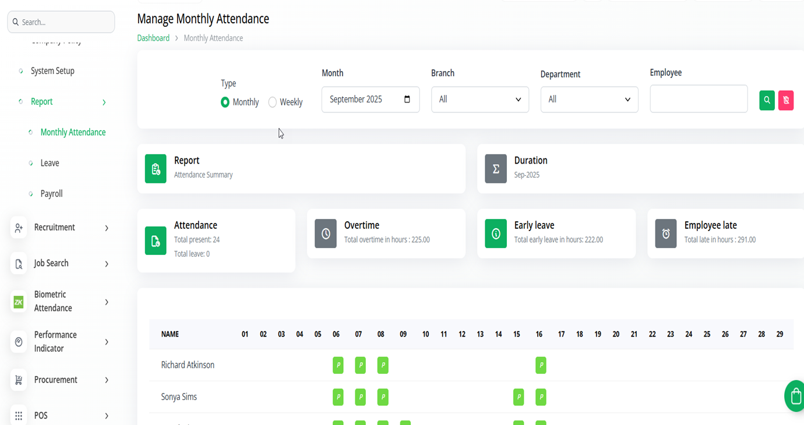
Task: Click the floating shopping bag icon
Action: tap(795, 396)
